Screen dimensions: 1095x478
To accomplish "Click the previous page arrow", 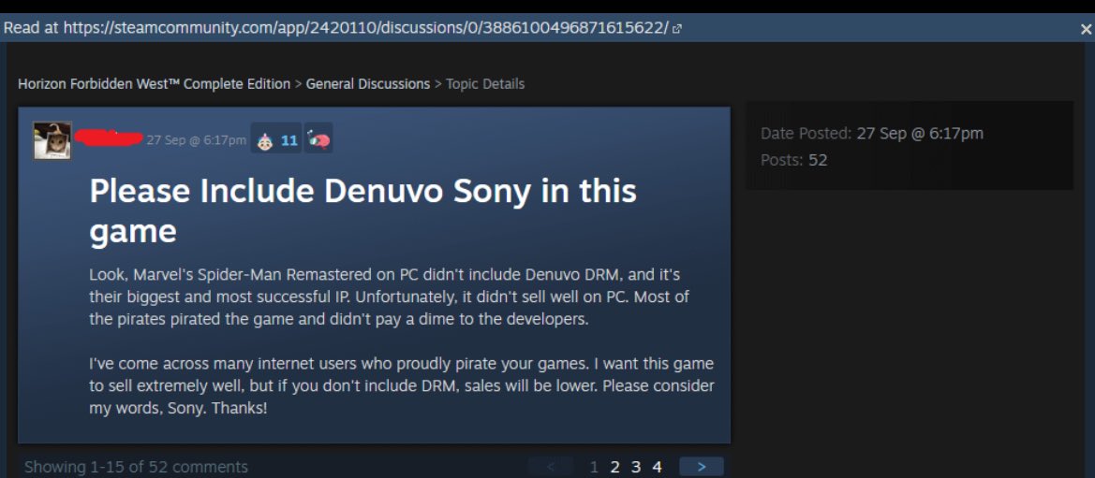I will click(551, 466).
